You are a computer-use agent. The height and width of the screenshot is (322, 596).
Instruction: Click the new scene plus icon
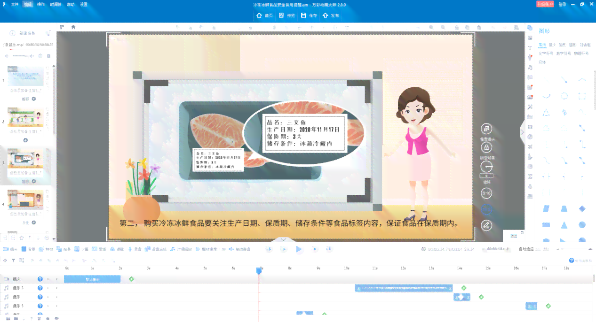12,33
